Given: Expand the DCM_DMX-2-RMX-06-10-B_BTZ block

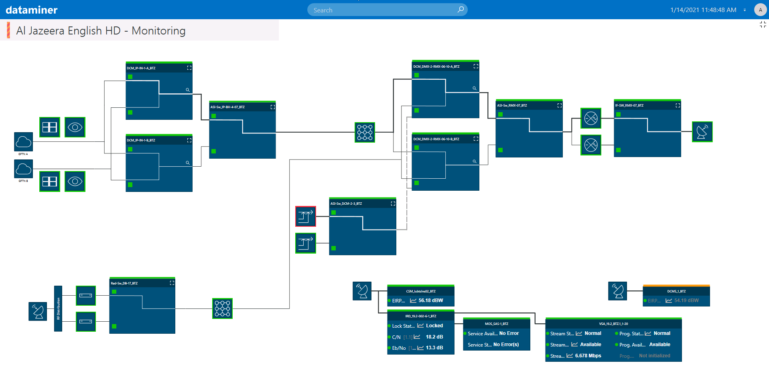Looking at the screenshot, I should (x=476, y=139).
